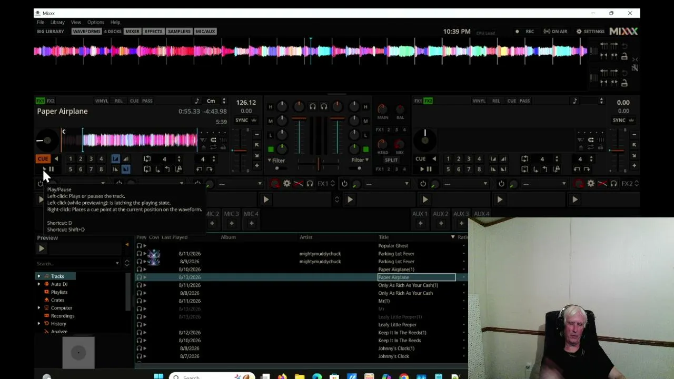This screenshot has width=674, height=379.
Task: Toggle deck 2 SYNC button
Action: click(619, 120)
